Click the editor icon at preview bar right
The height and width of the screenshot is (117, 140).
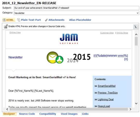[x=136, y=27]
